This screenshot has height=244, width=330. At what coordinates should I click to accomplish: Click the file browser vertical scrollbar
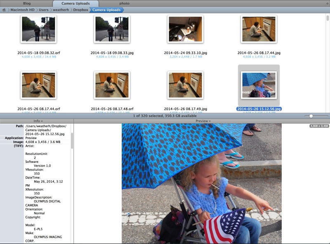[x=328, y=18]
